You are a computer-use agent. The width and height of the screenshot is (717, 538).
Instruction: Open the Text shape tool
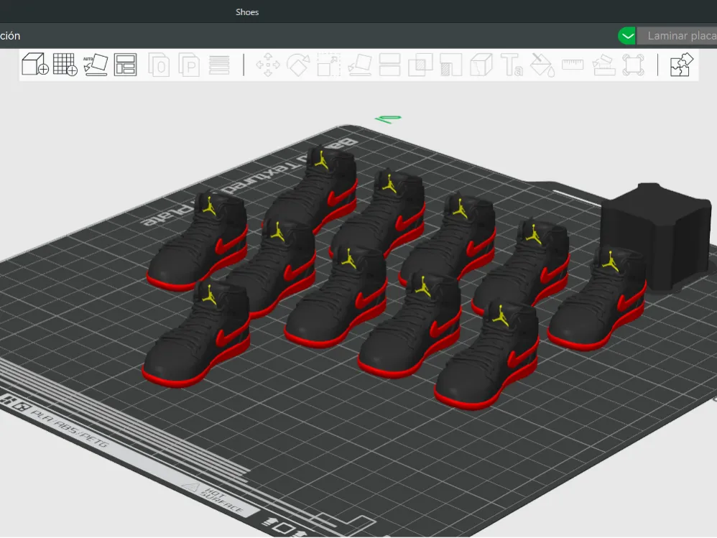tap(512, 65)
